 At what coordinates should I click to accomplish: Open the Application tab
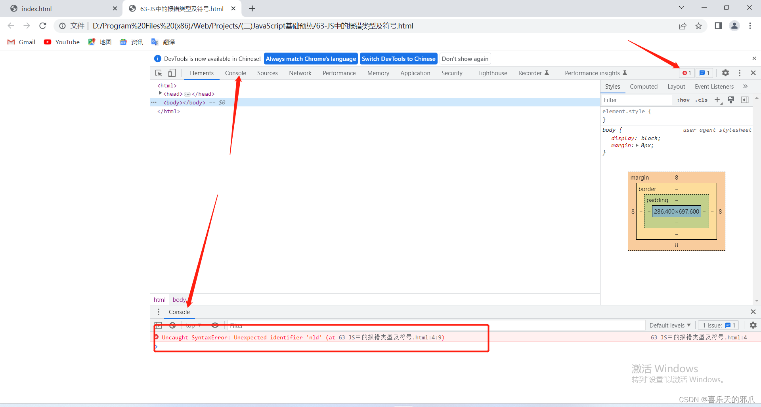pyautogui.click(x=415, y=73)
